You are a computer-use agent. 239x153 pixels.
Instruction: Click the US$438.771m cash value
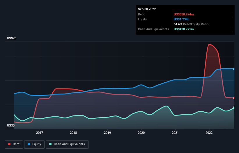pyautogui.click(x=184, y=29)
